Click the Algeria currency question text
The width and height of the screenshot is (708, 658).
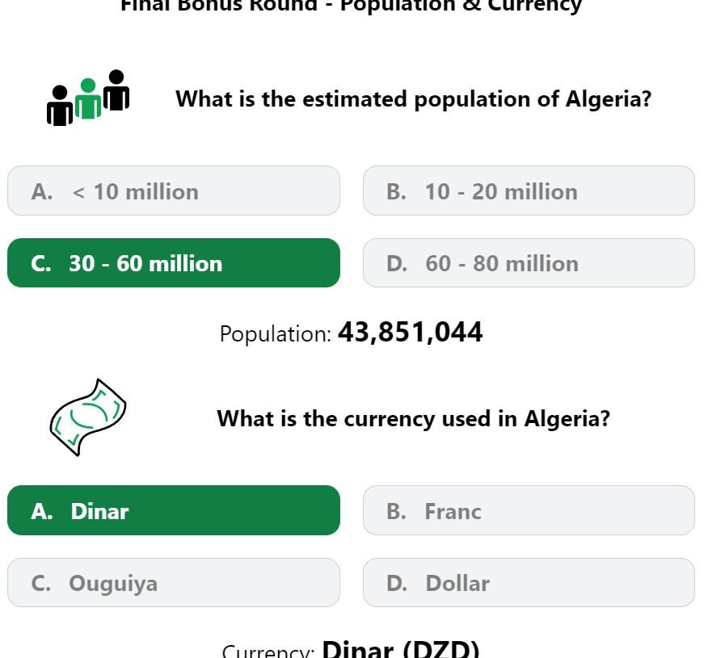pyautogui.click(x=414, y=418)
